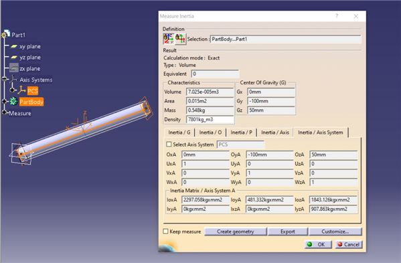Expand the Measure tree node
This screenshot has height=263, width=401.
(x=4, y=112)
